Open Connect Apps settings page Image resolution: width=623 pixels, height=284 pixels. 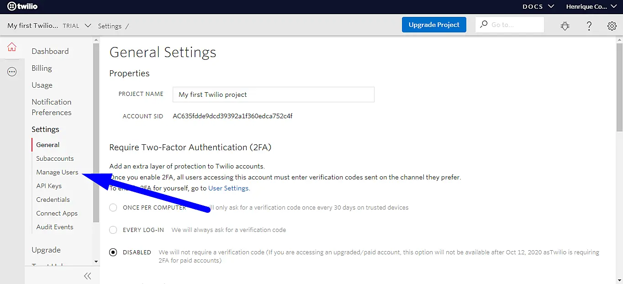(57, 213)
